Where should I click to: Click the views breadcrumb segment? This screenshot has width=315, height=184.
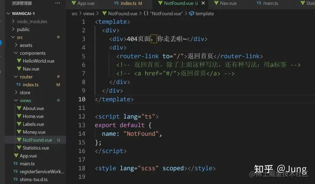point(88,14)
